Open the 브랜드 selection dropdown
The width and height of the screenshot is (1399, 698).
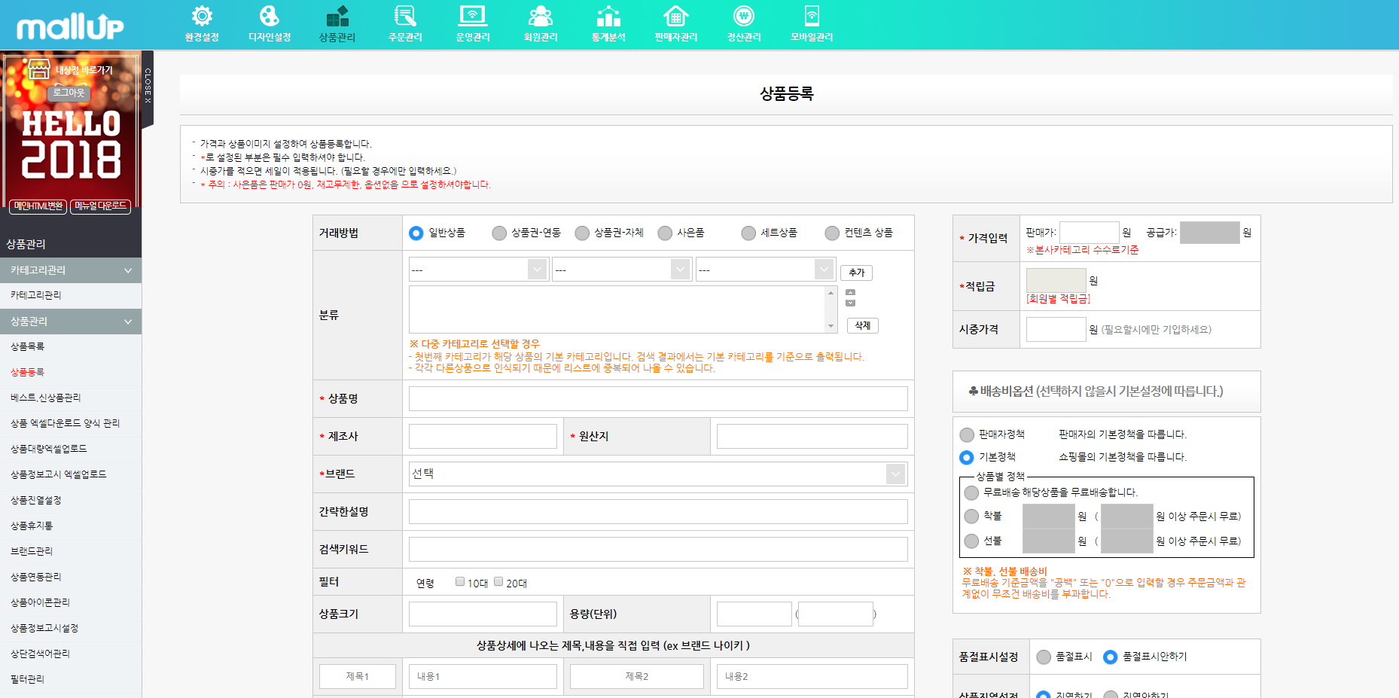(x=657, y=474)
